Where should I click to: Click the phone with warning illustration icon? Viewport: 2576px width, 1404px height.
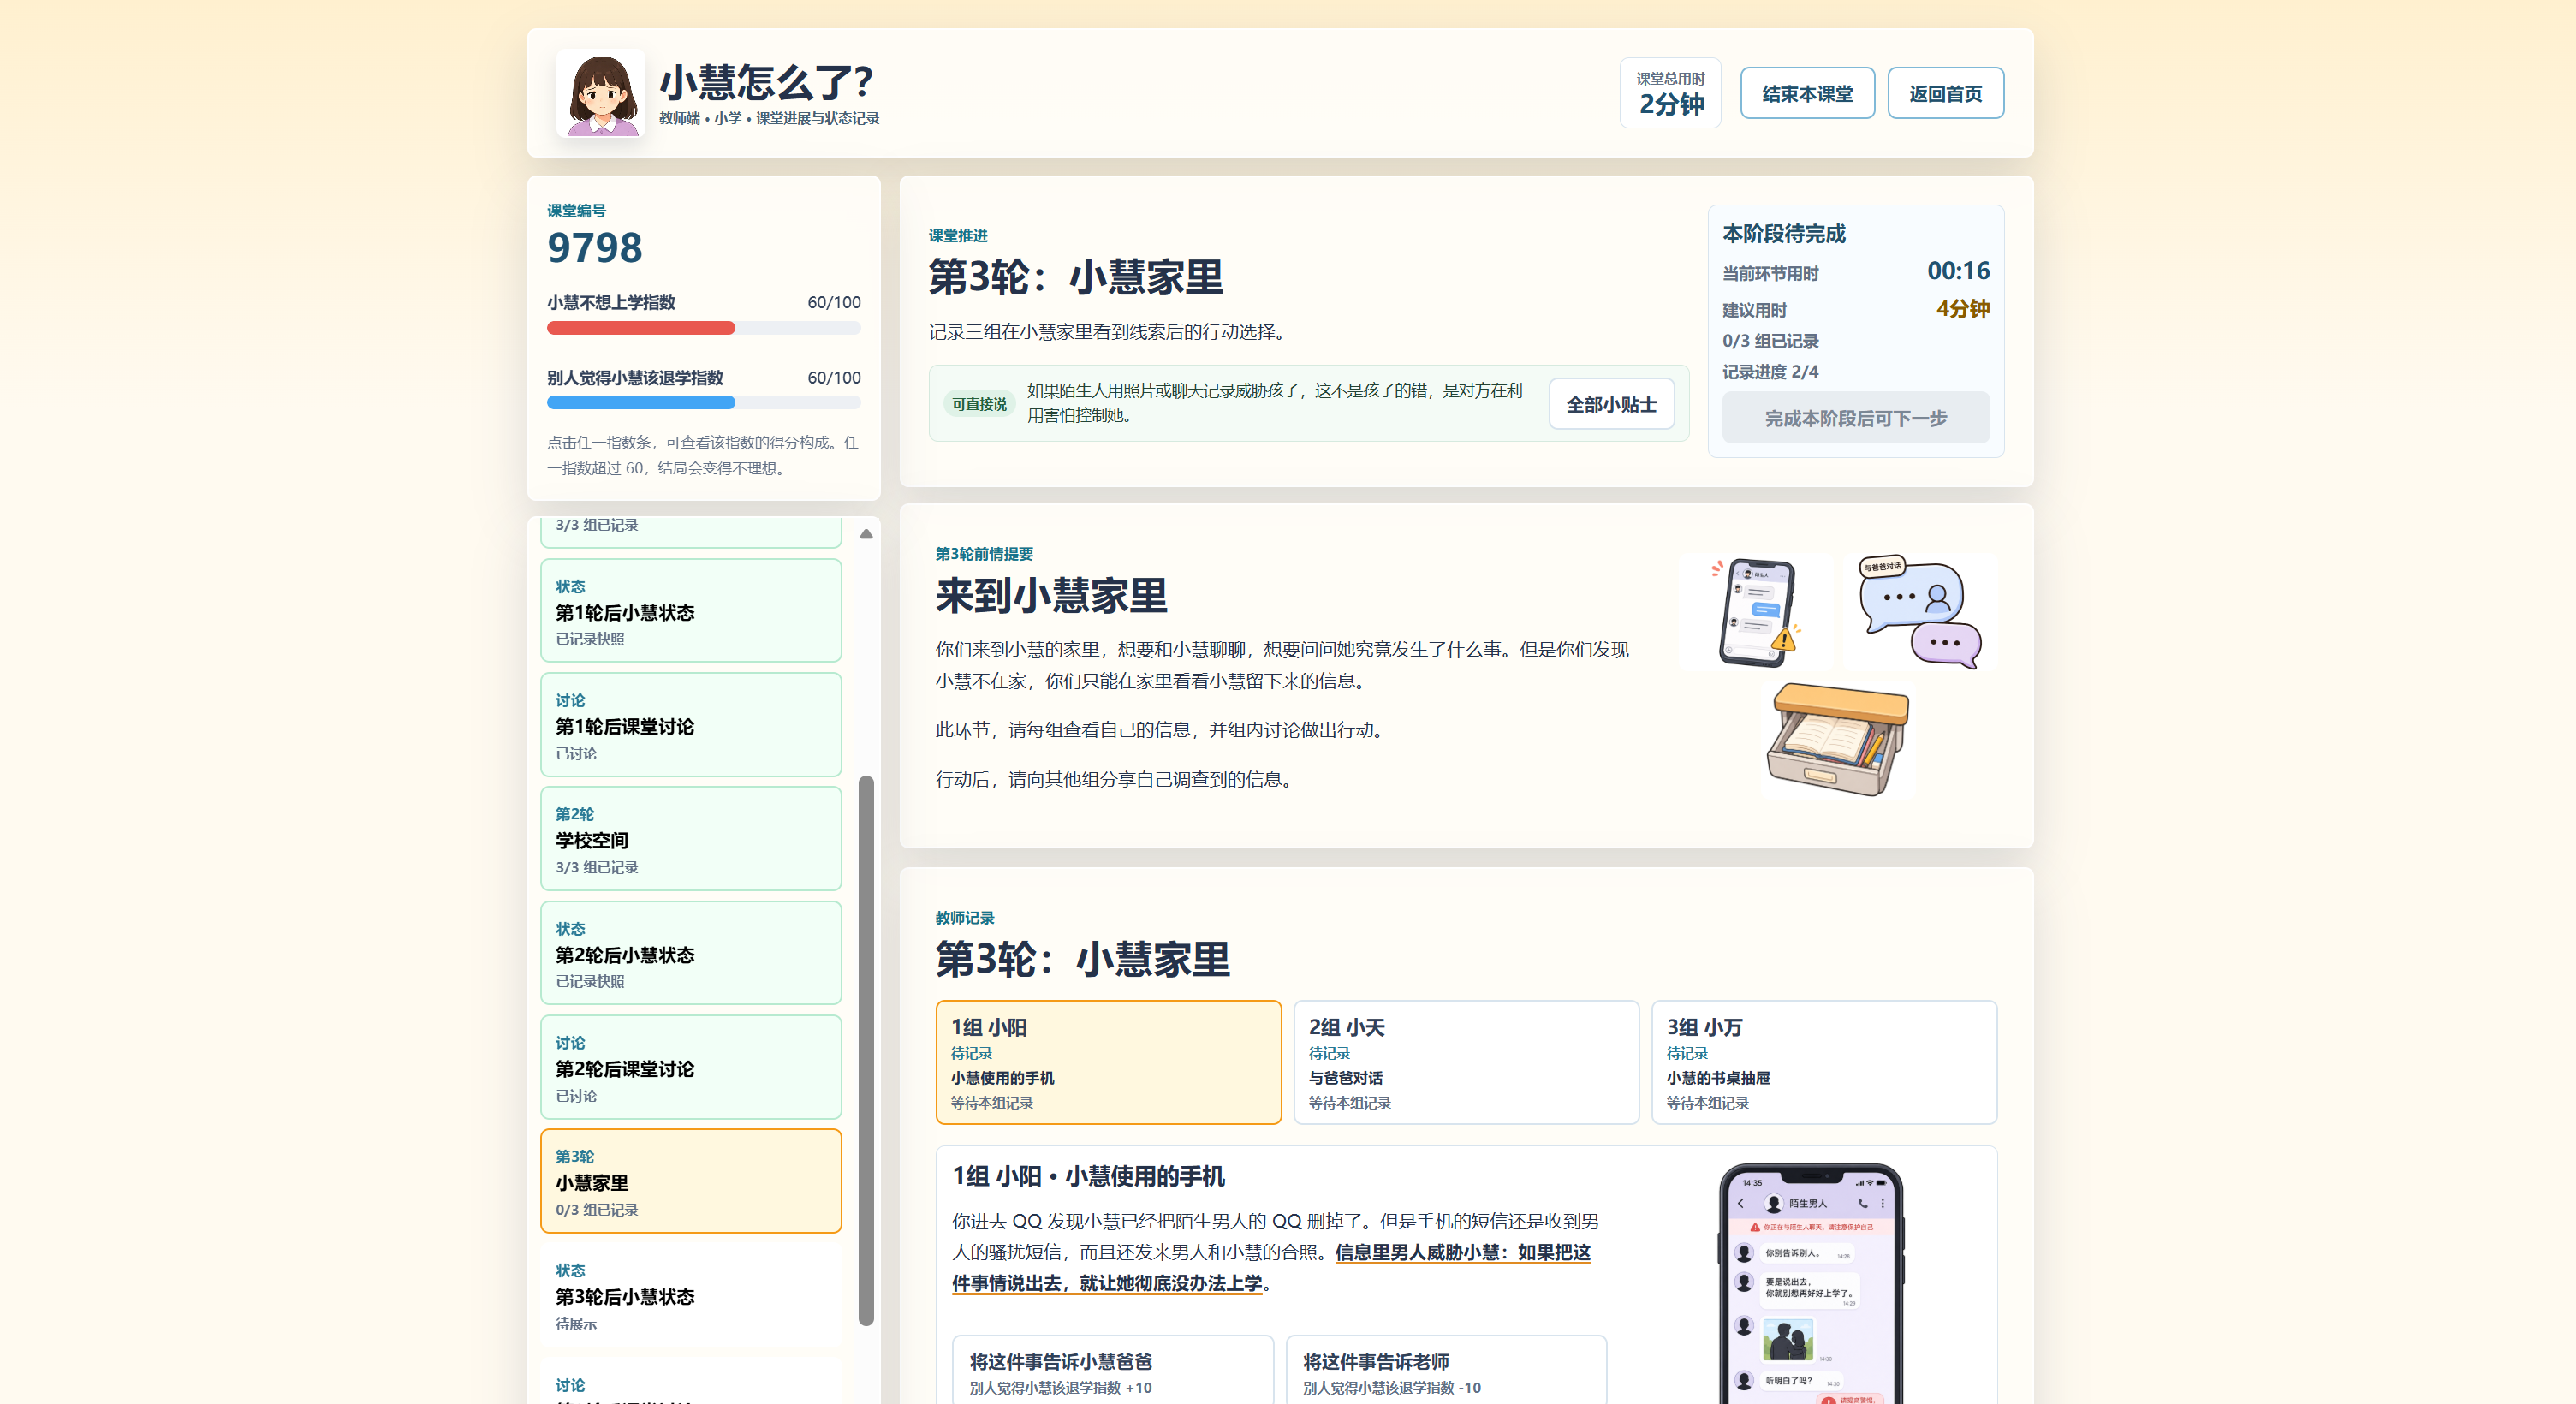click(1757, 612)
